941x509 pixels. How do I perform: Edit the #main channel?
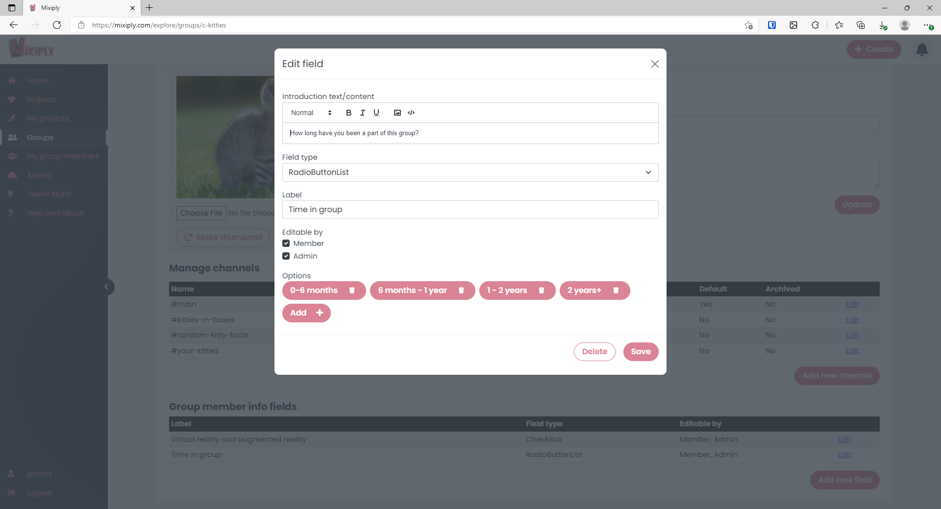click(x=852, y=304)
